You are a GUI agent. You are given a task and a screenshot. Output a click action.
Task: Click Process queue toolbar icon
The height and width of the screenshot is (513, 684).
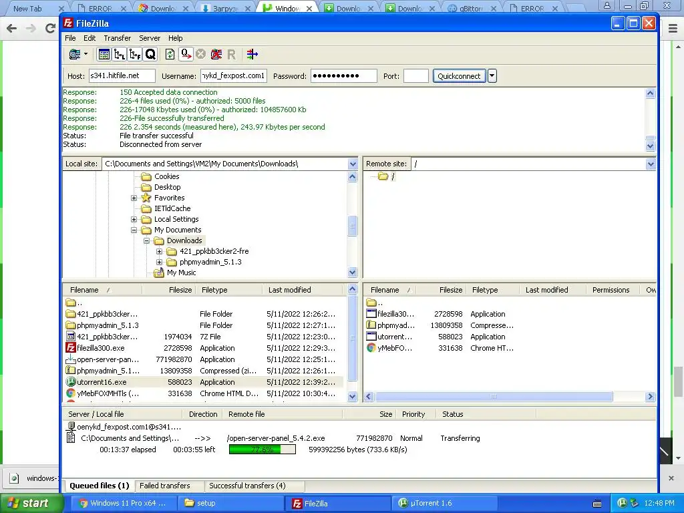coord(186,54)
